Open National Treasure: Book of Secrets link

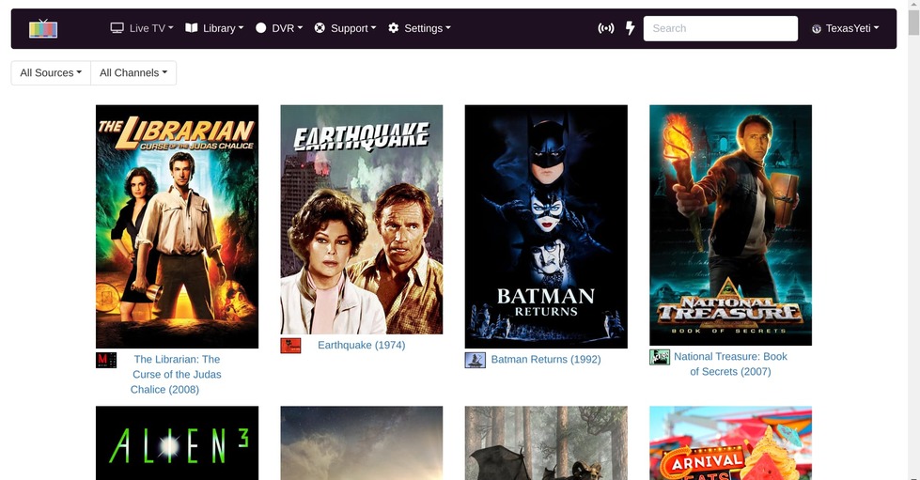tap(730, 364)
